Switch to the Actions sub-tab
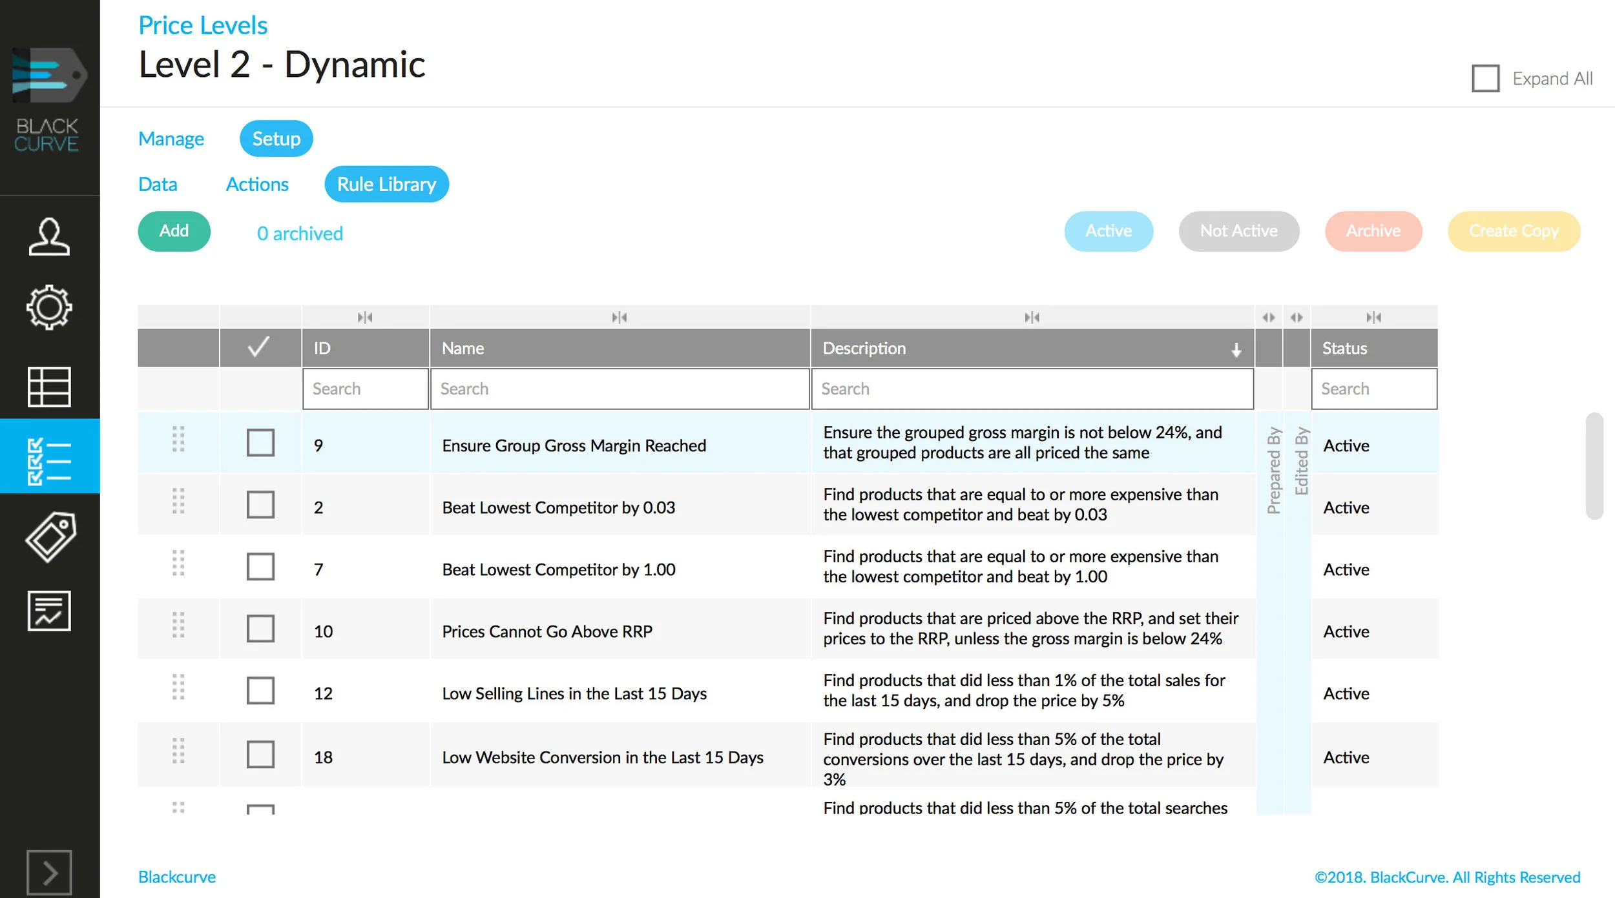The height and width of the screenshot is (898, 1615). click(x=257, y=184)
